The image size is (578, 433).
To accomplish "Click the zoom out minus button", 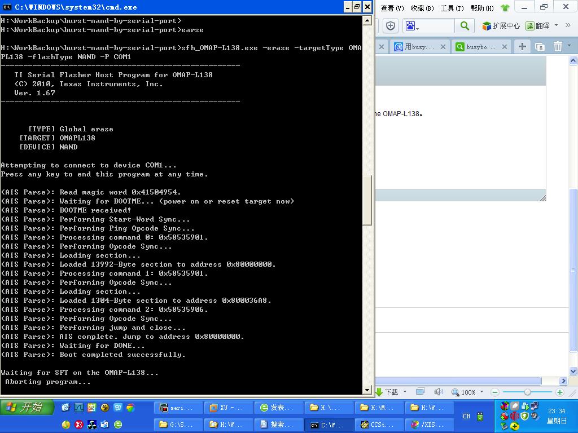I will coord(496,392).
